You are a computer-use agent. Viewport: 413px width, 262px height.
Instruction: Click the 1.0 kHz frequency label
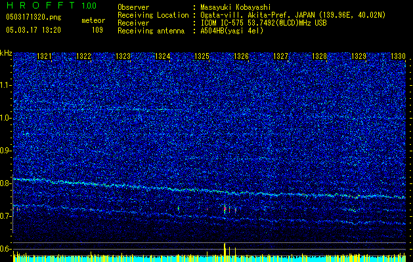click(x=6, y=118)
